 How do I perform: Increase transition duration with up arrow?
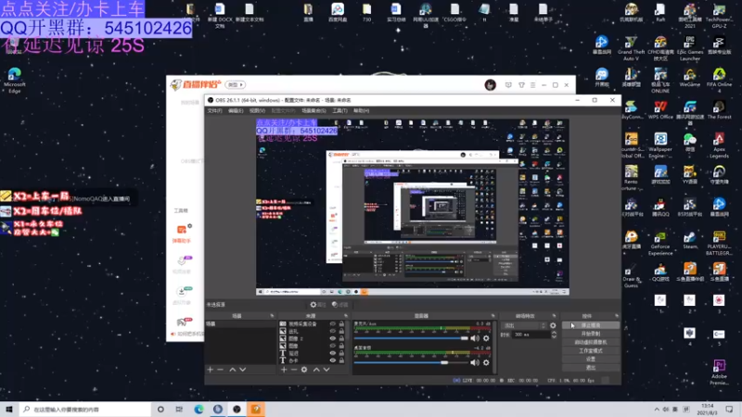coord(554,333)
